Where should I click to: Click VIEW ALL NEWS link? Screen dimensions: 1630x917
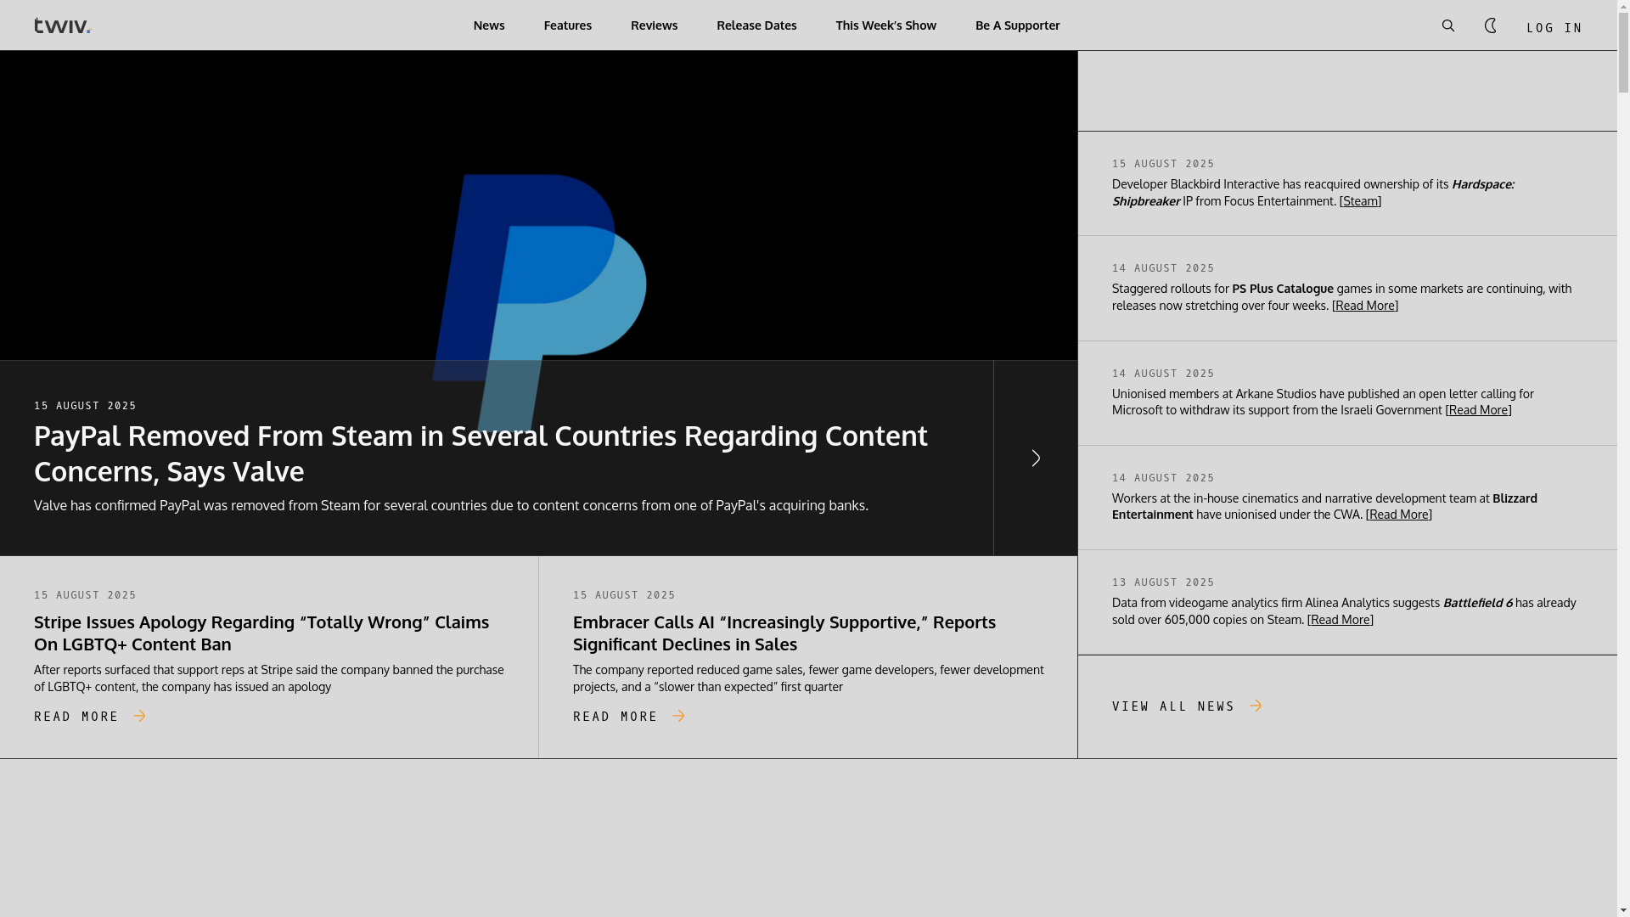1173,706
